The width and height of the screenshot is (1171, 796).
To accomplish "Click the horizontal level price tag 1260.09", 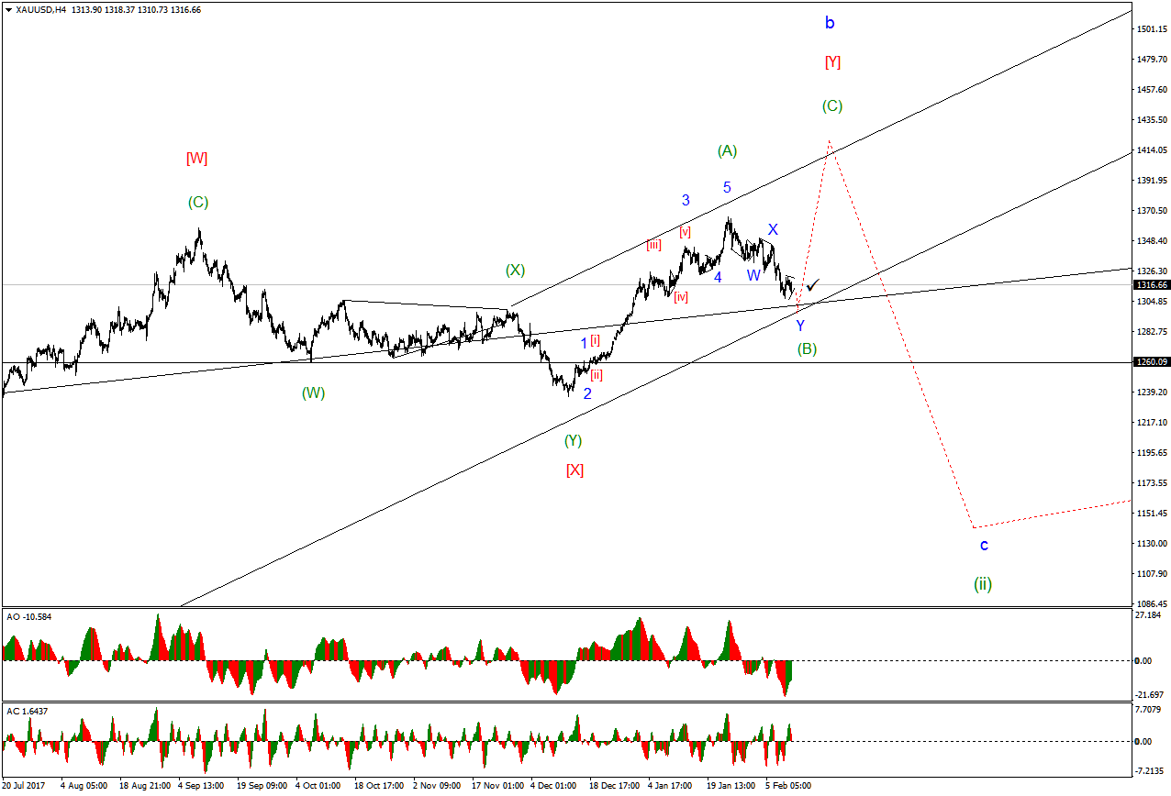I will coord(1151,362).
